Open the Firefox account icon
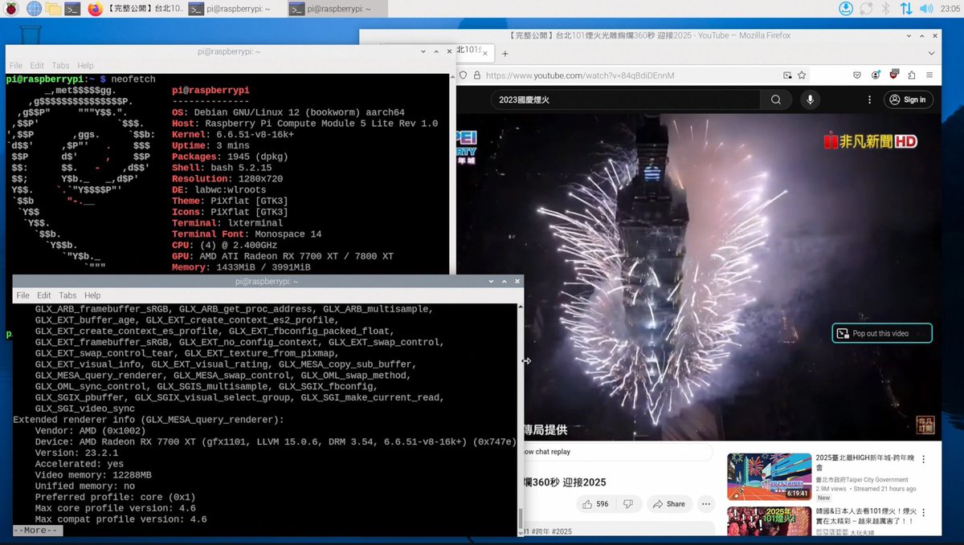Image resolution: width=964 pixels, height=545 pixels. click(x=876, y=75)
